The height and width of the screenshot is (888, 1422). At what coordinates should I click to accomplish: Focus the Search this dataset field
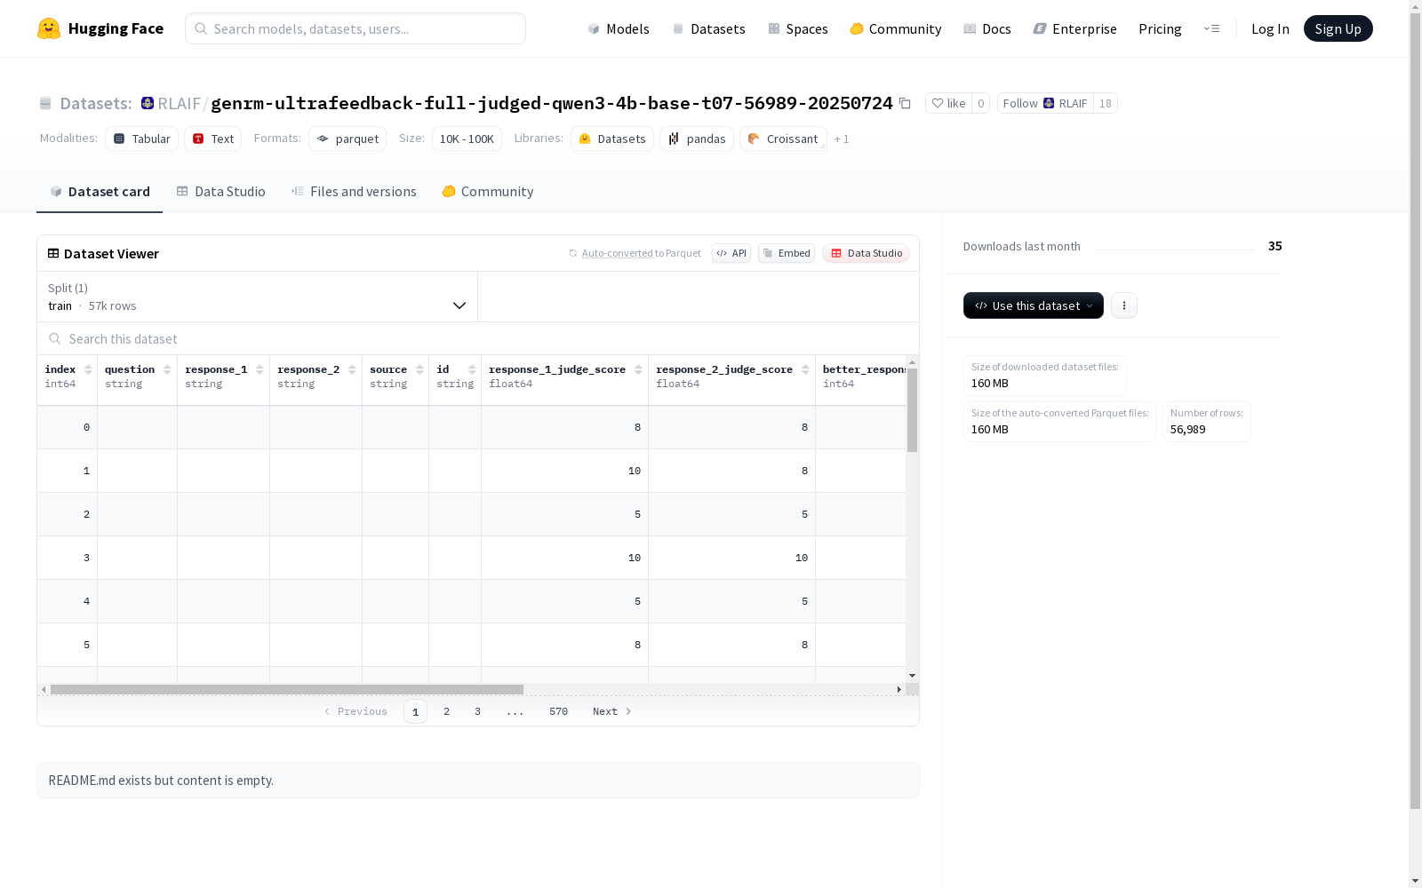pyautogui.click(x=478, y=339)
